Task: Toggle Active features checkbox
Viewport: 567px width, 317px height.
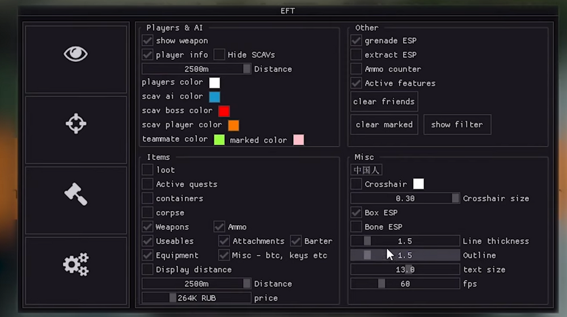Action: tap(356, 83)
